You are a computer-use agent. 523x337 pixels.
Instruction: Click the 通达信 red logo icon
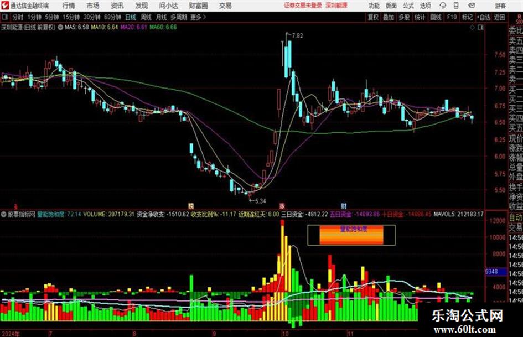[4, 6]
